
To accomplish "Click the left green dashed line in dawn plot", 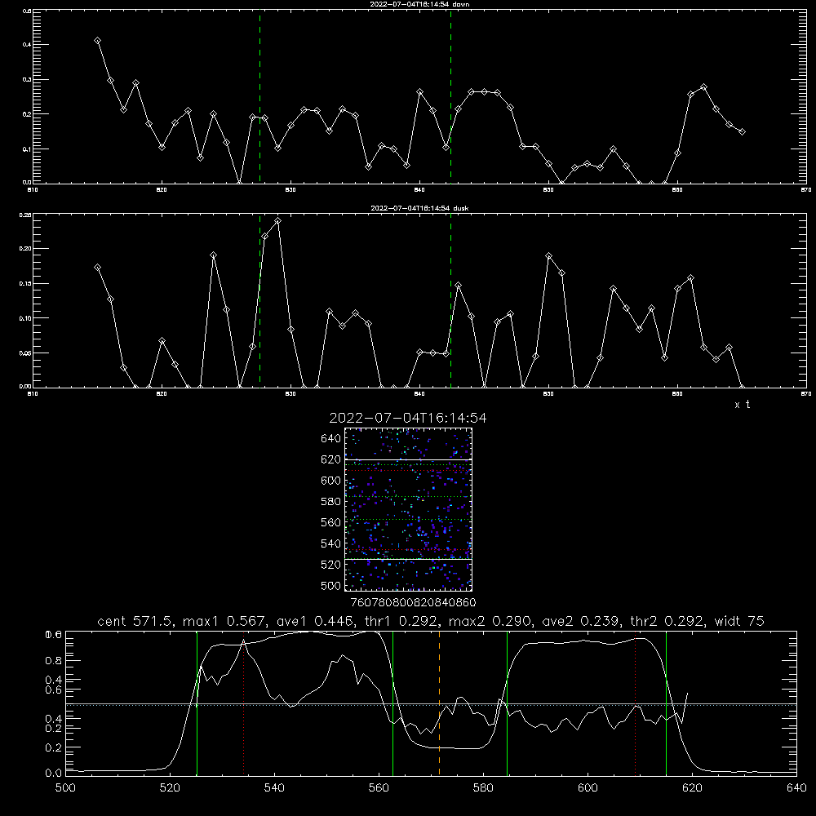I will [x=259, y=96].
